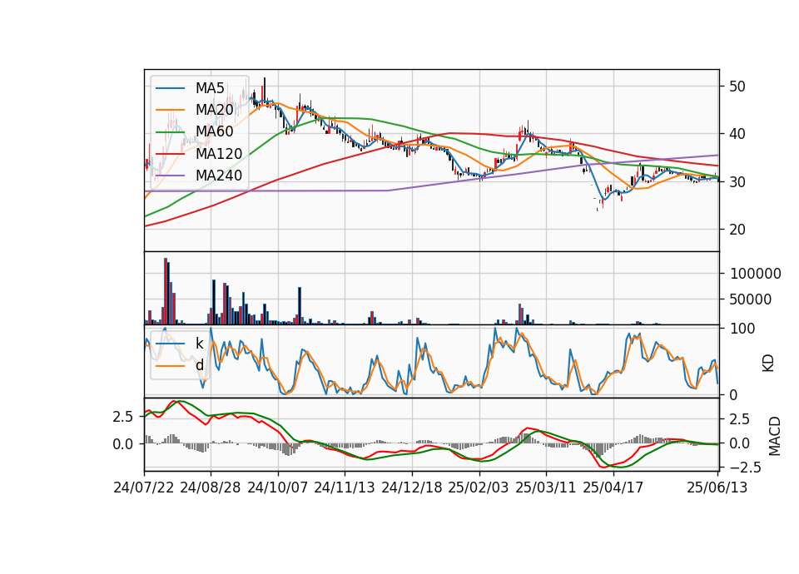The width and height of the screenshot is (799, 574).
Task: Click the volume axis value 50000
Action: (751, 299)
